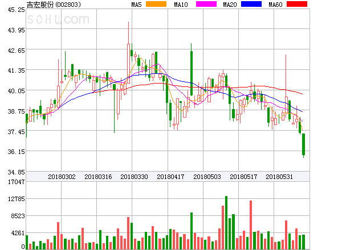The height and width of the screenshot is (250, 342).
Task: Click the red MA60 legend swatch
Action: 297,4
